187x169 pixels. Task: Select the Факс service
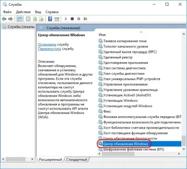pos(107,111)
